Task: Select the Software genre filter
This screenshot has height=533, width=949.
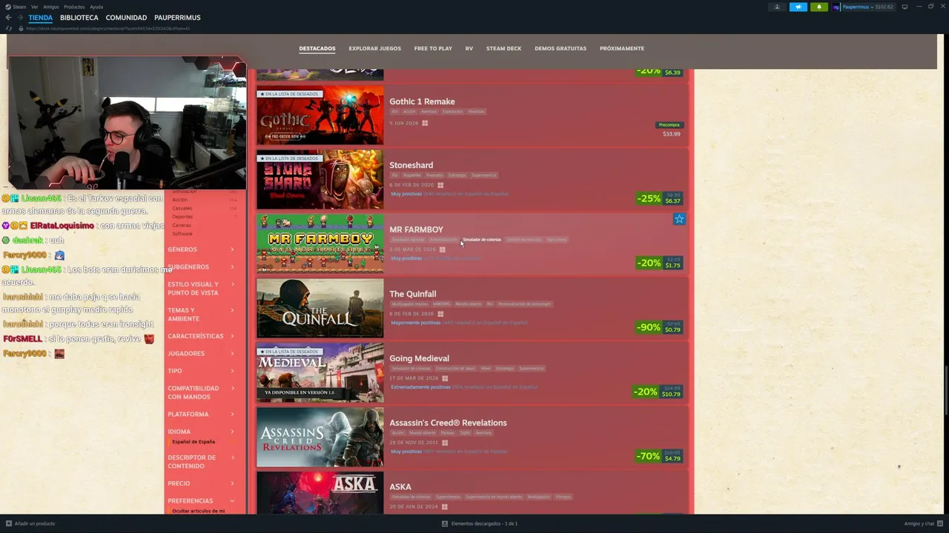Action: pyautogui.click(x=182, y=234)
